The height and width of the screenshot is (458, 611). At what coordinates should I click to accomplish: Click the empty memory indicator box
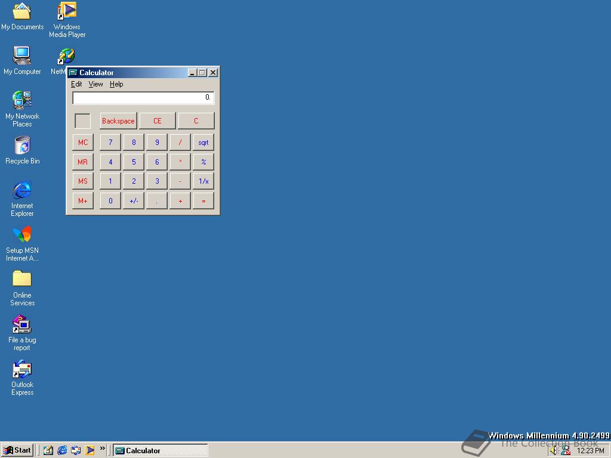(x=82, y=121)
